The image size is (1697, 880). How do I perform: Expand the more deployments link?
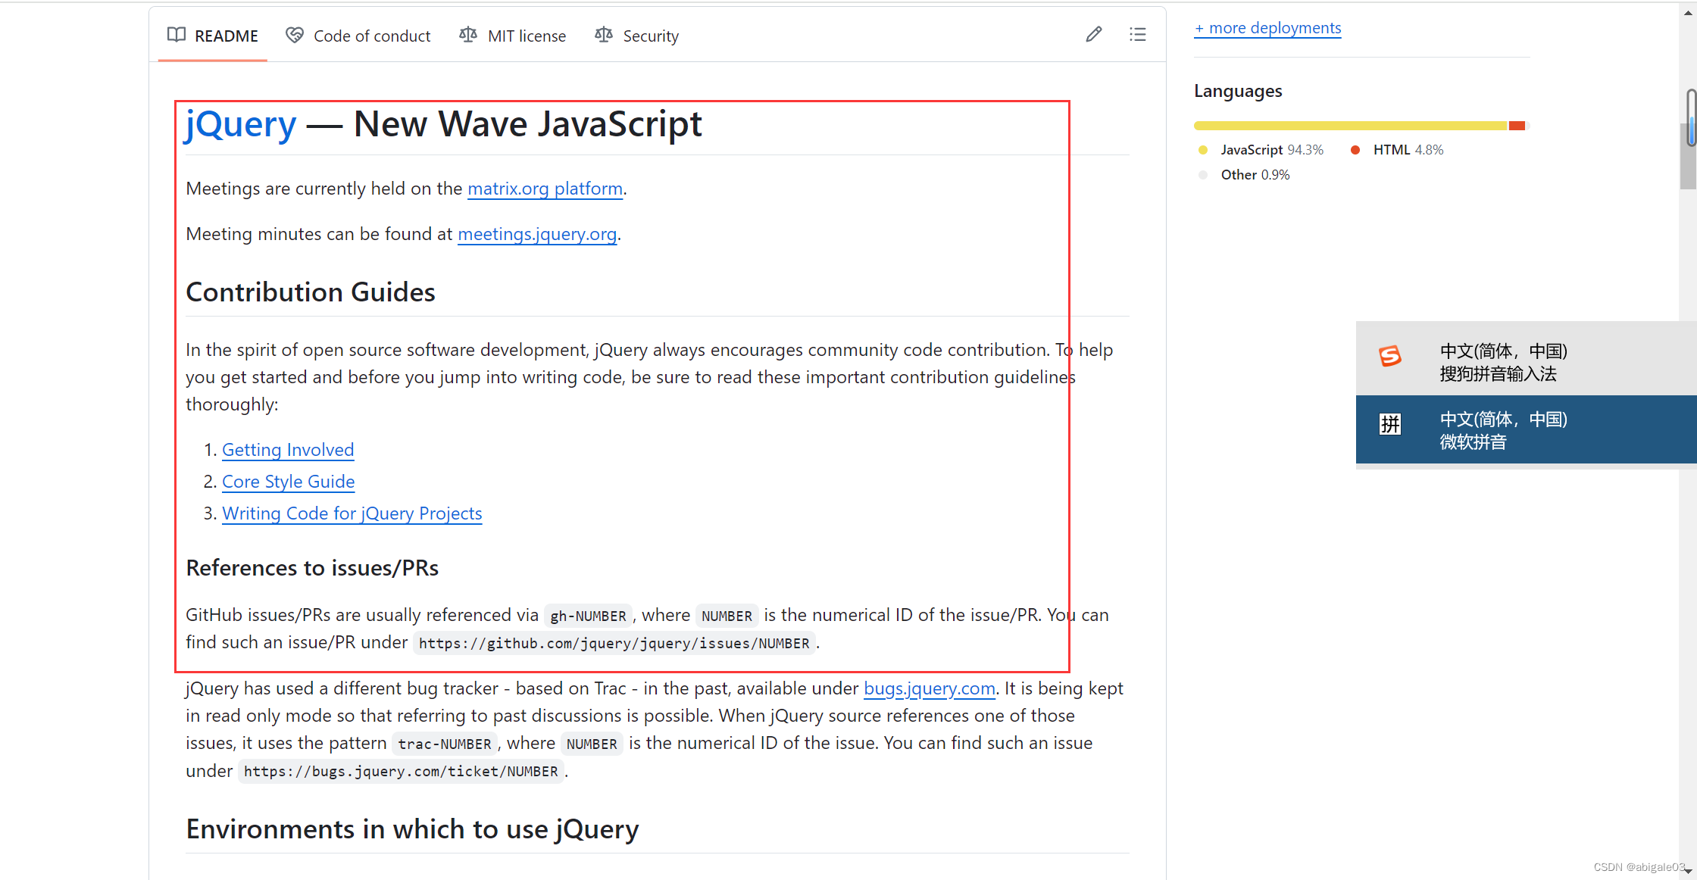1267,28
